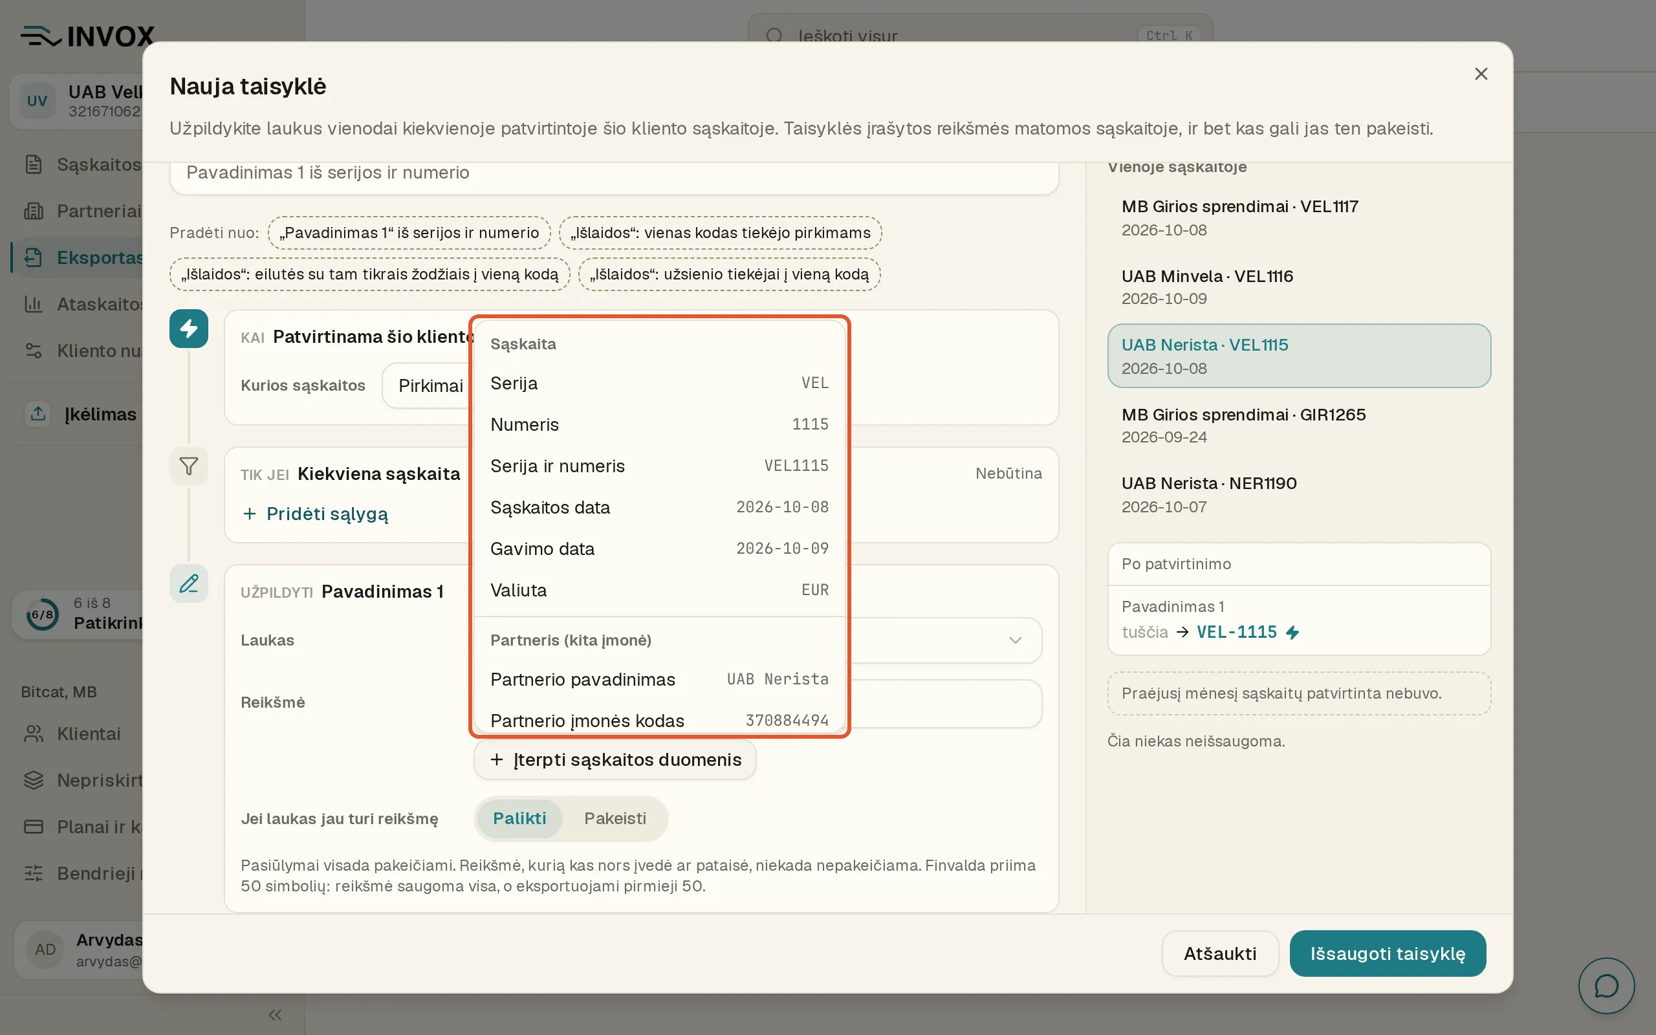Click the Nepriskirtos layers icon
Viewport: 1656px width, 1035px height.
34,780
